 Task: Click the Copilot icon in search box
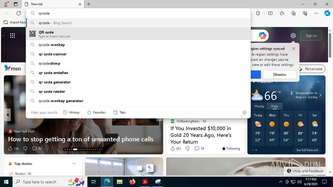(x=262, y=36)
